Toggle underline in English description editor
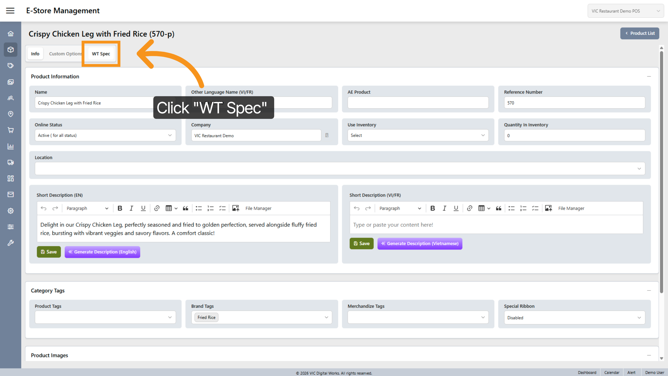 (x=143, y=208)
